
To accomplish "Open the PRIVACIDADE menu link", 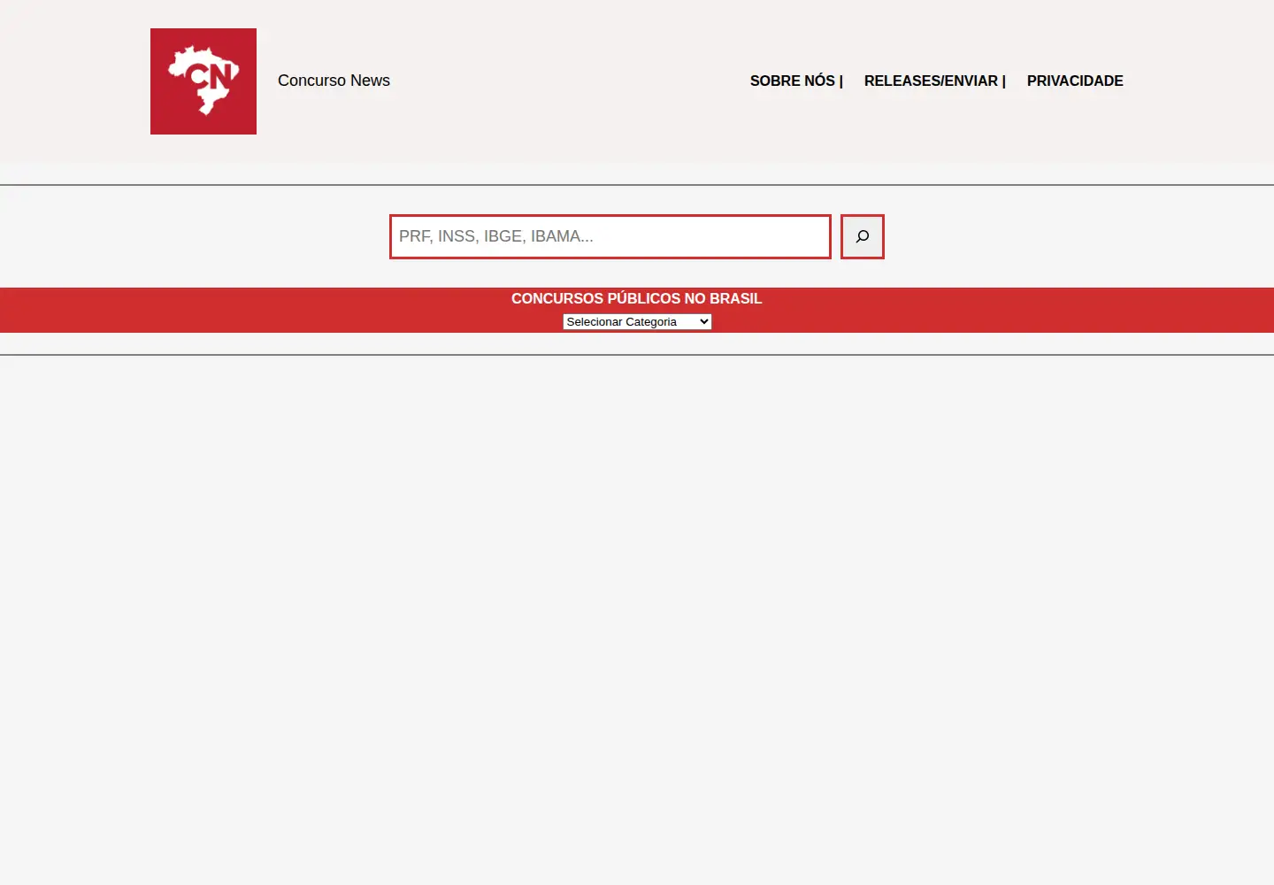I will point(1075,81).
